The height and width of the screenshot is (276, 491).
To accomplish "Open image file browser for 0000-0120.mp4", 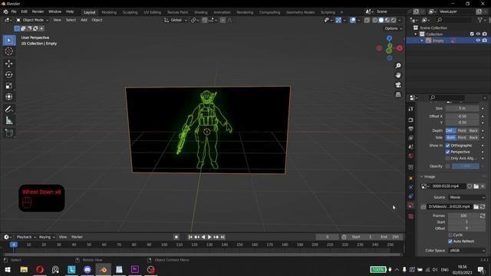I will pos(476,186).
